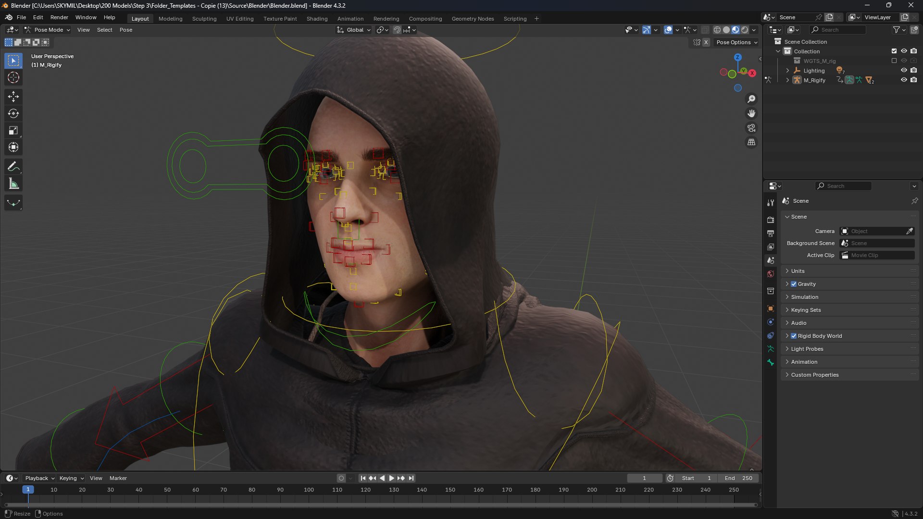Switch to the Shading workspace tab
Image resolution: width=923 pixels, height=519 pixels.
pos(317,19)
